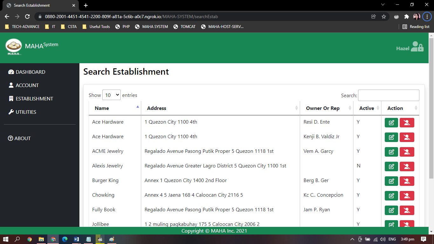Open the UTILITIES sidebar menu
The width and height of the screenshot is (434, 244).
pyautogui.click(x=22, y=112)
